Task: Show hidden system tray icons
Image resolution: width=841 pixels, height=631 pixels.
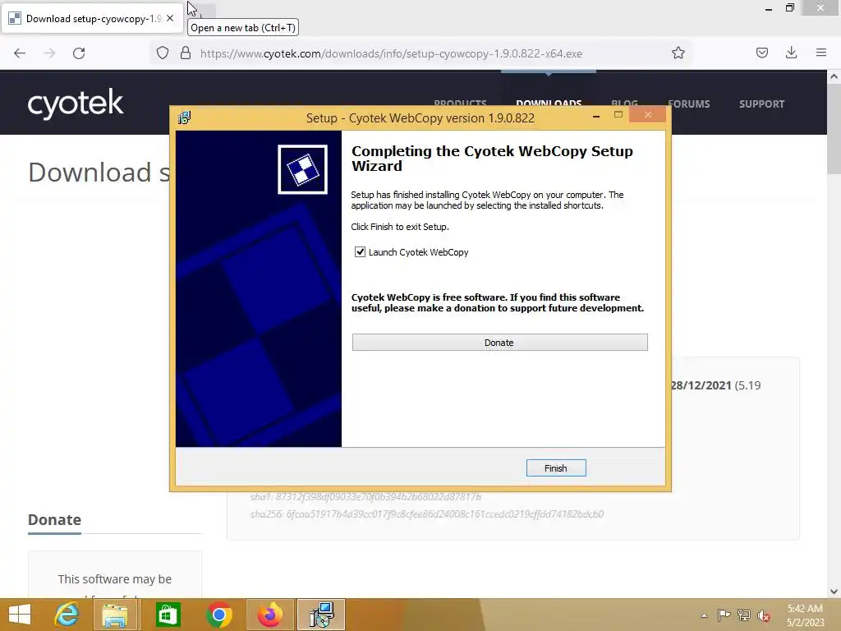Action: (x=704, y=615)
